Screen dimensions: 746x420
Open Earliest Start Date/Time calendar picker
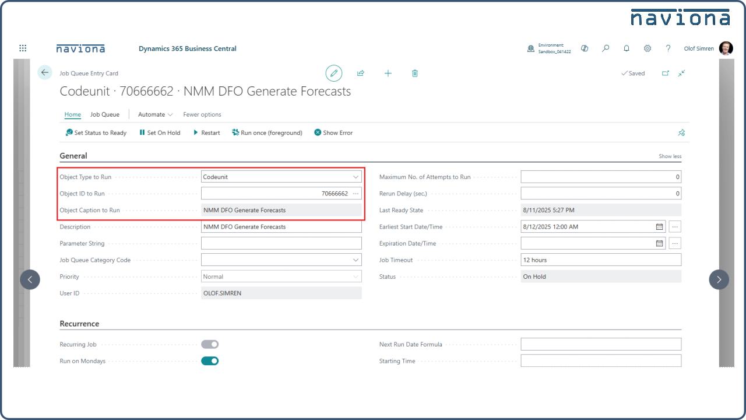point(660,227)
